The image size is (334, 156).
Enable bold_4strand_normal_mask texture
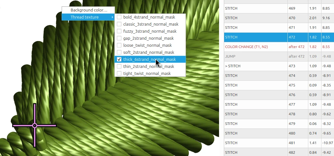pyautogui.click(x=150, y=17)
